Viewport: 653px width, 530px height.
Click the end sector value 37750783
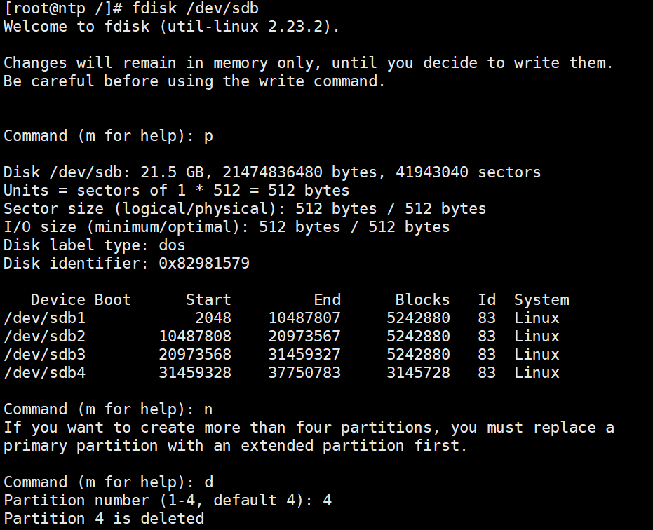[x=304, y=373]
